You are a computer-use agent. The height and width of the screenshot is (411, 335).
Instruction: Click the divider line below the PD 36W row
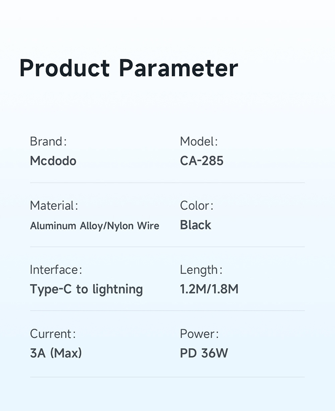[x=167, y=377]
